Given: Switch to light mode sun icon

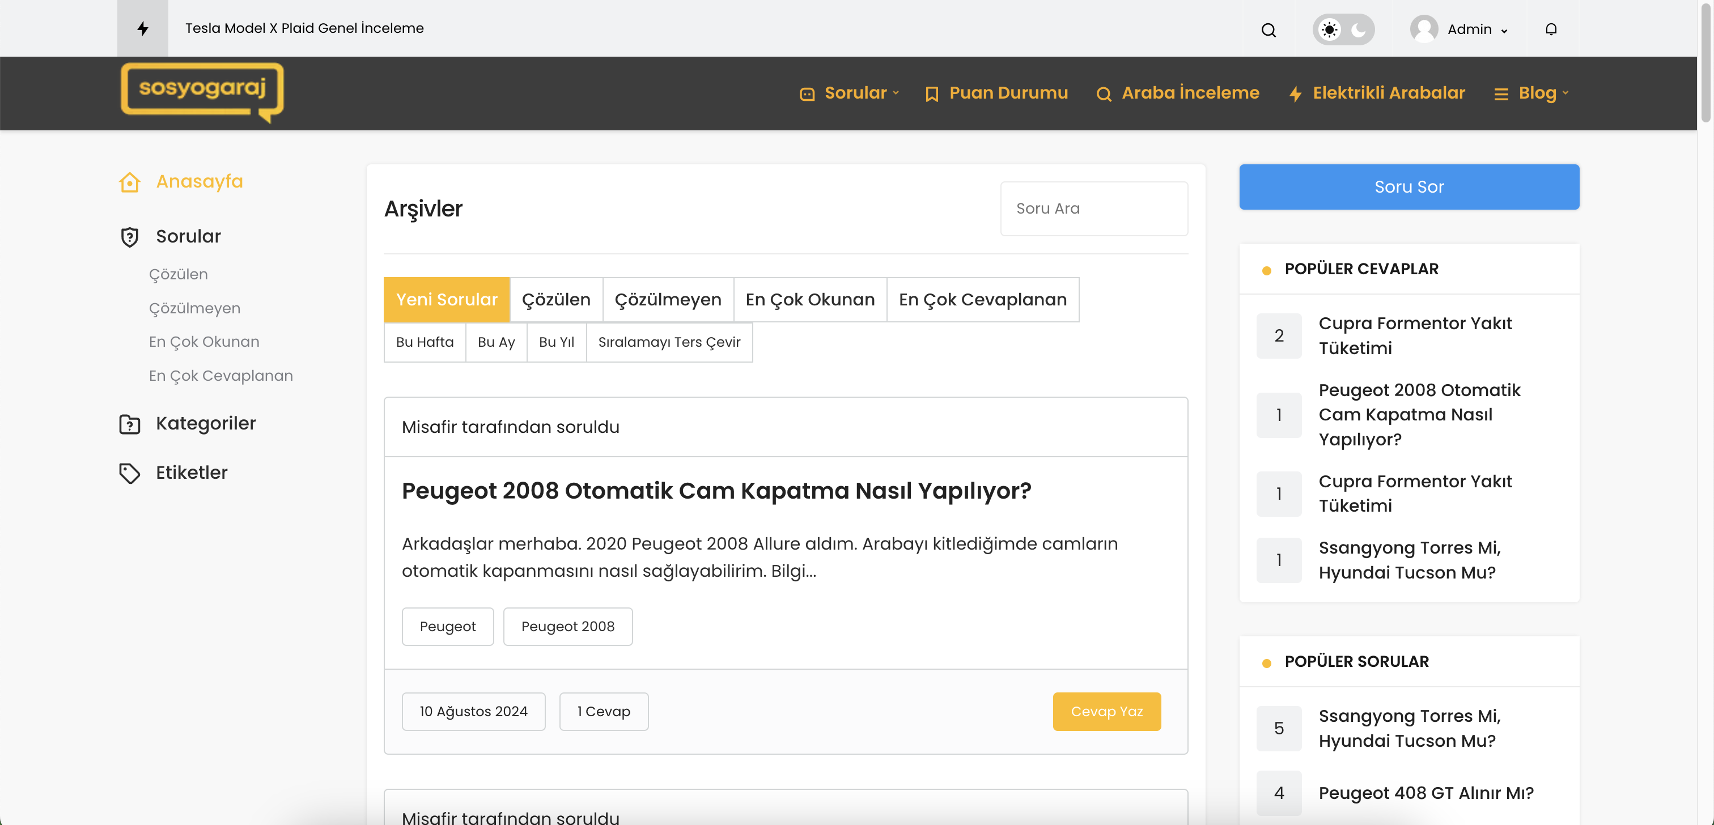Looking at the screenshot, I should 1329,29.
